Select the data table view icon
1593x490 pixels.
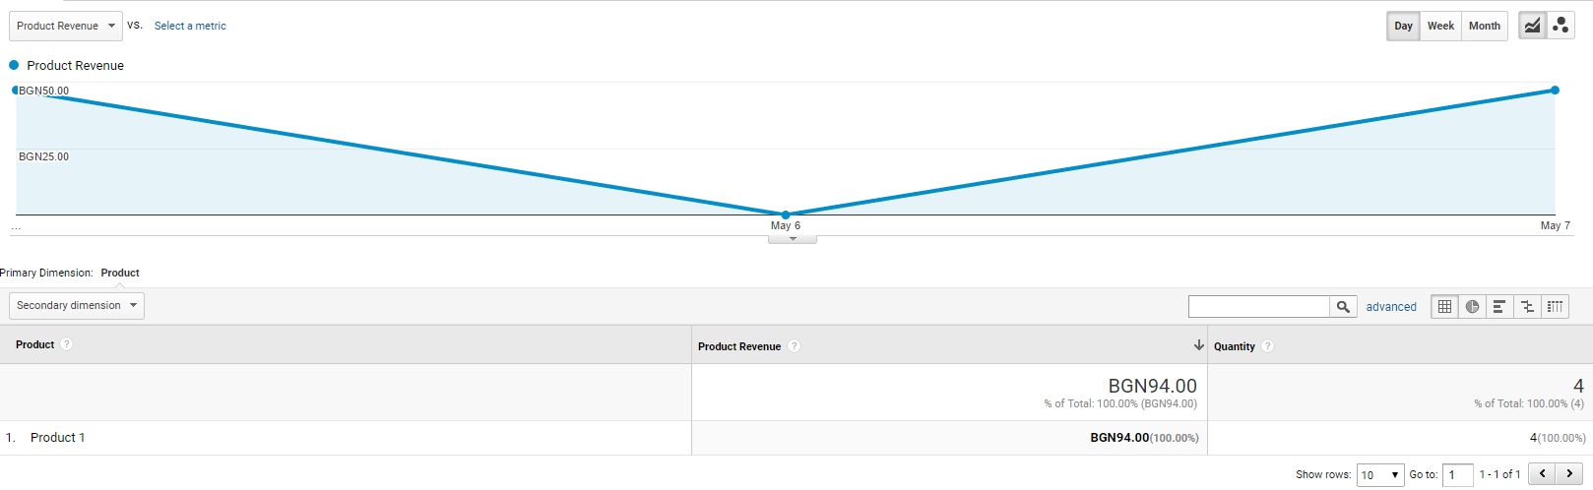pyautogui.click(x=1444, y=307)
